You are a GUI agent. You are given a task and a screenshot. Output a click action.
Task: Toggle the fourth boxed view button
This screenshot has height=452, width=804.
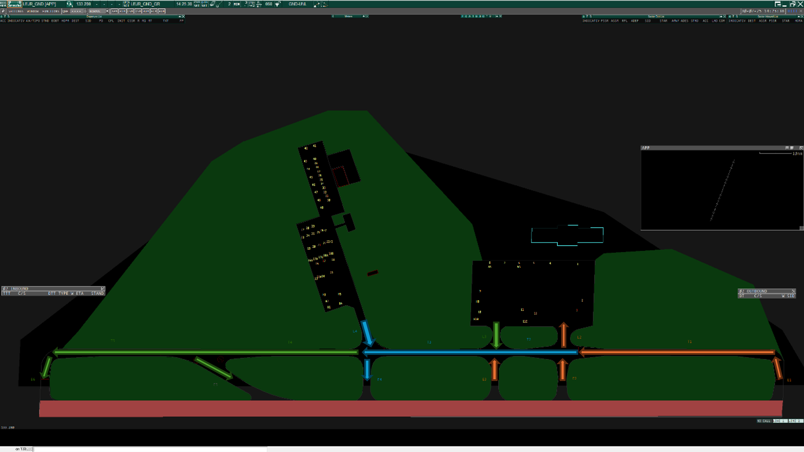[x=138, y=11]
